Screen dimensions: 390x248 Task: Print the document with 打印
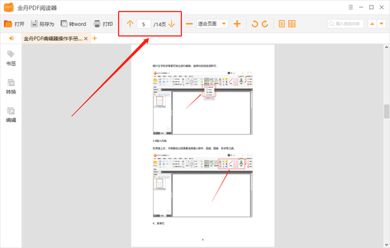[x=97, y=24]
